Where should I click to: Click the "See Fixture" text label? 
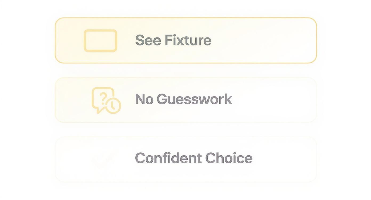tap(173, 40)
